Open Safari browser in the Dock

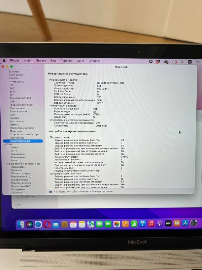(38, 224)
